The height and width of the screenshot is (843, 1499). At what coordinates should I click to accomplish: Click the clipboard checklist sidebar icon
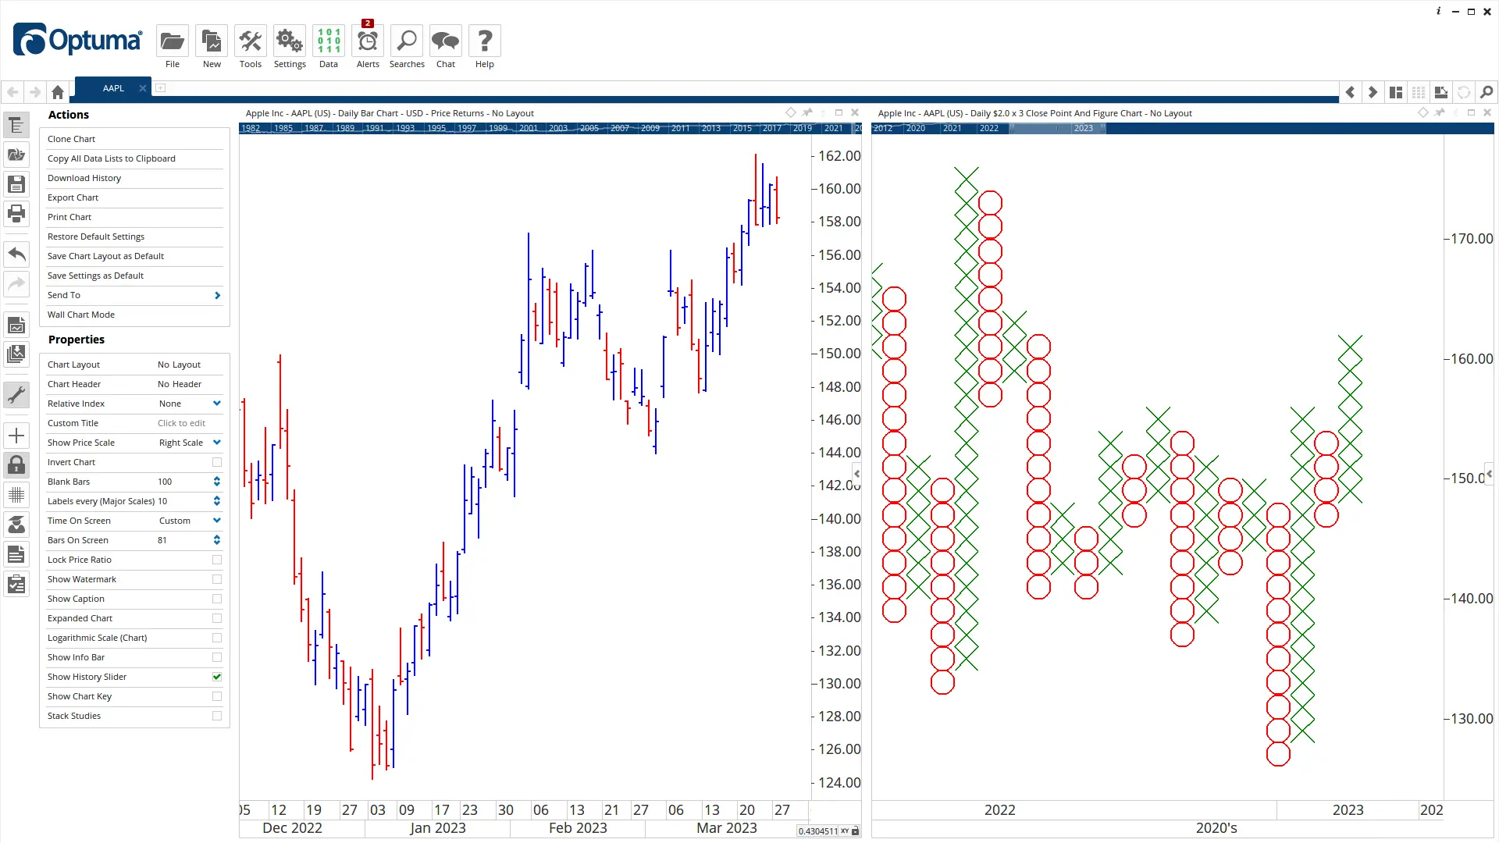(16, 584)
